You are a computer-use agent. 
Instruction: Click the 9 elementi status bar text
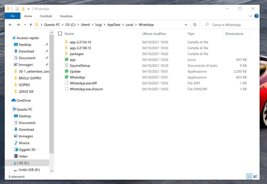point(17,177)
